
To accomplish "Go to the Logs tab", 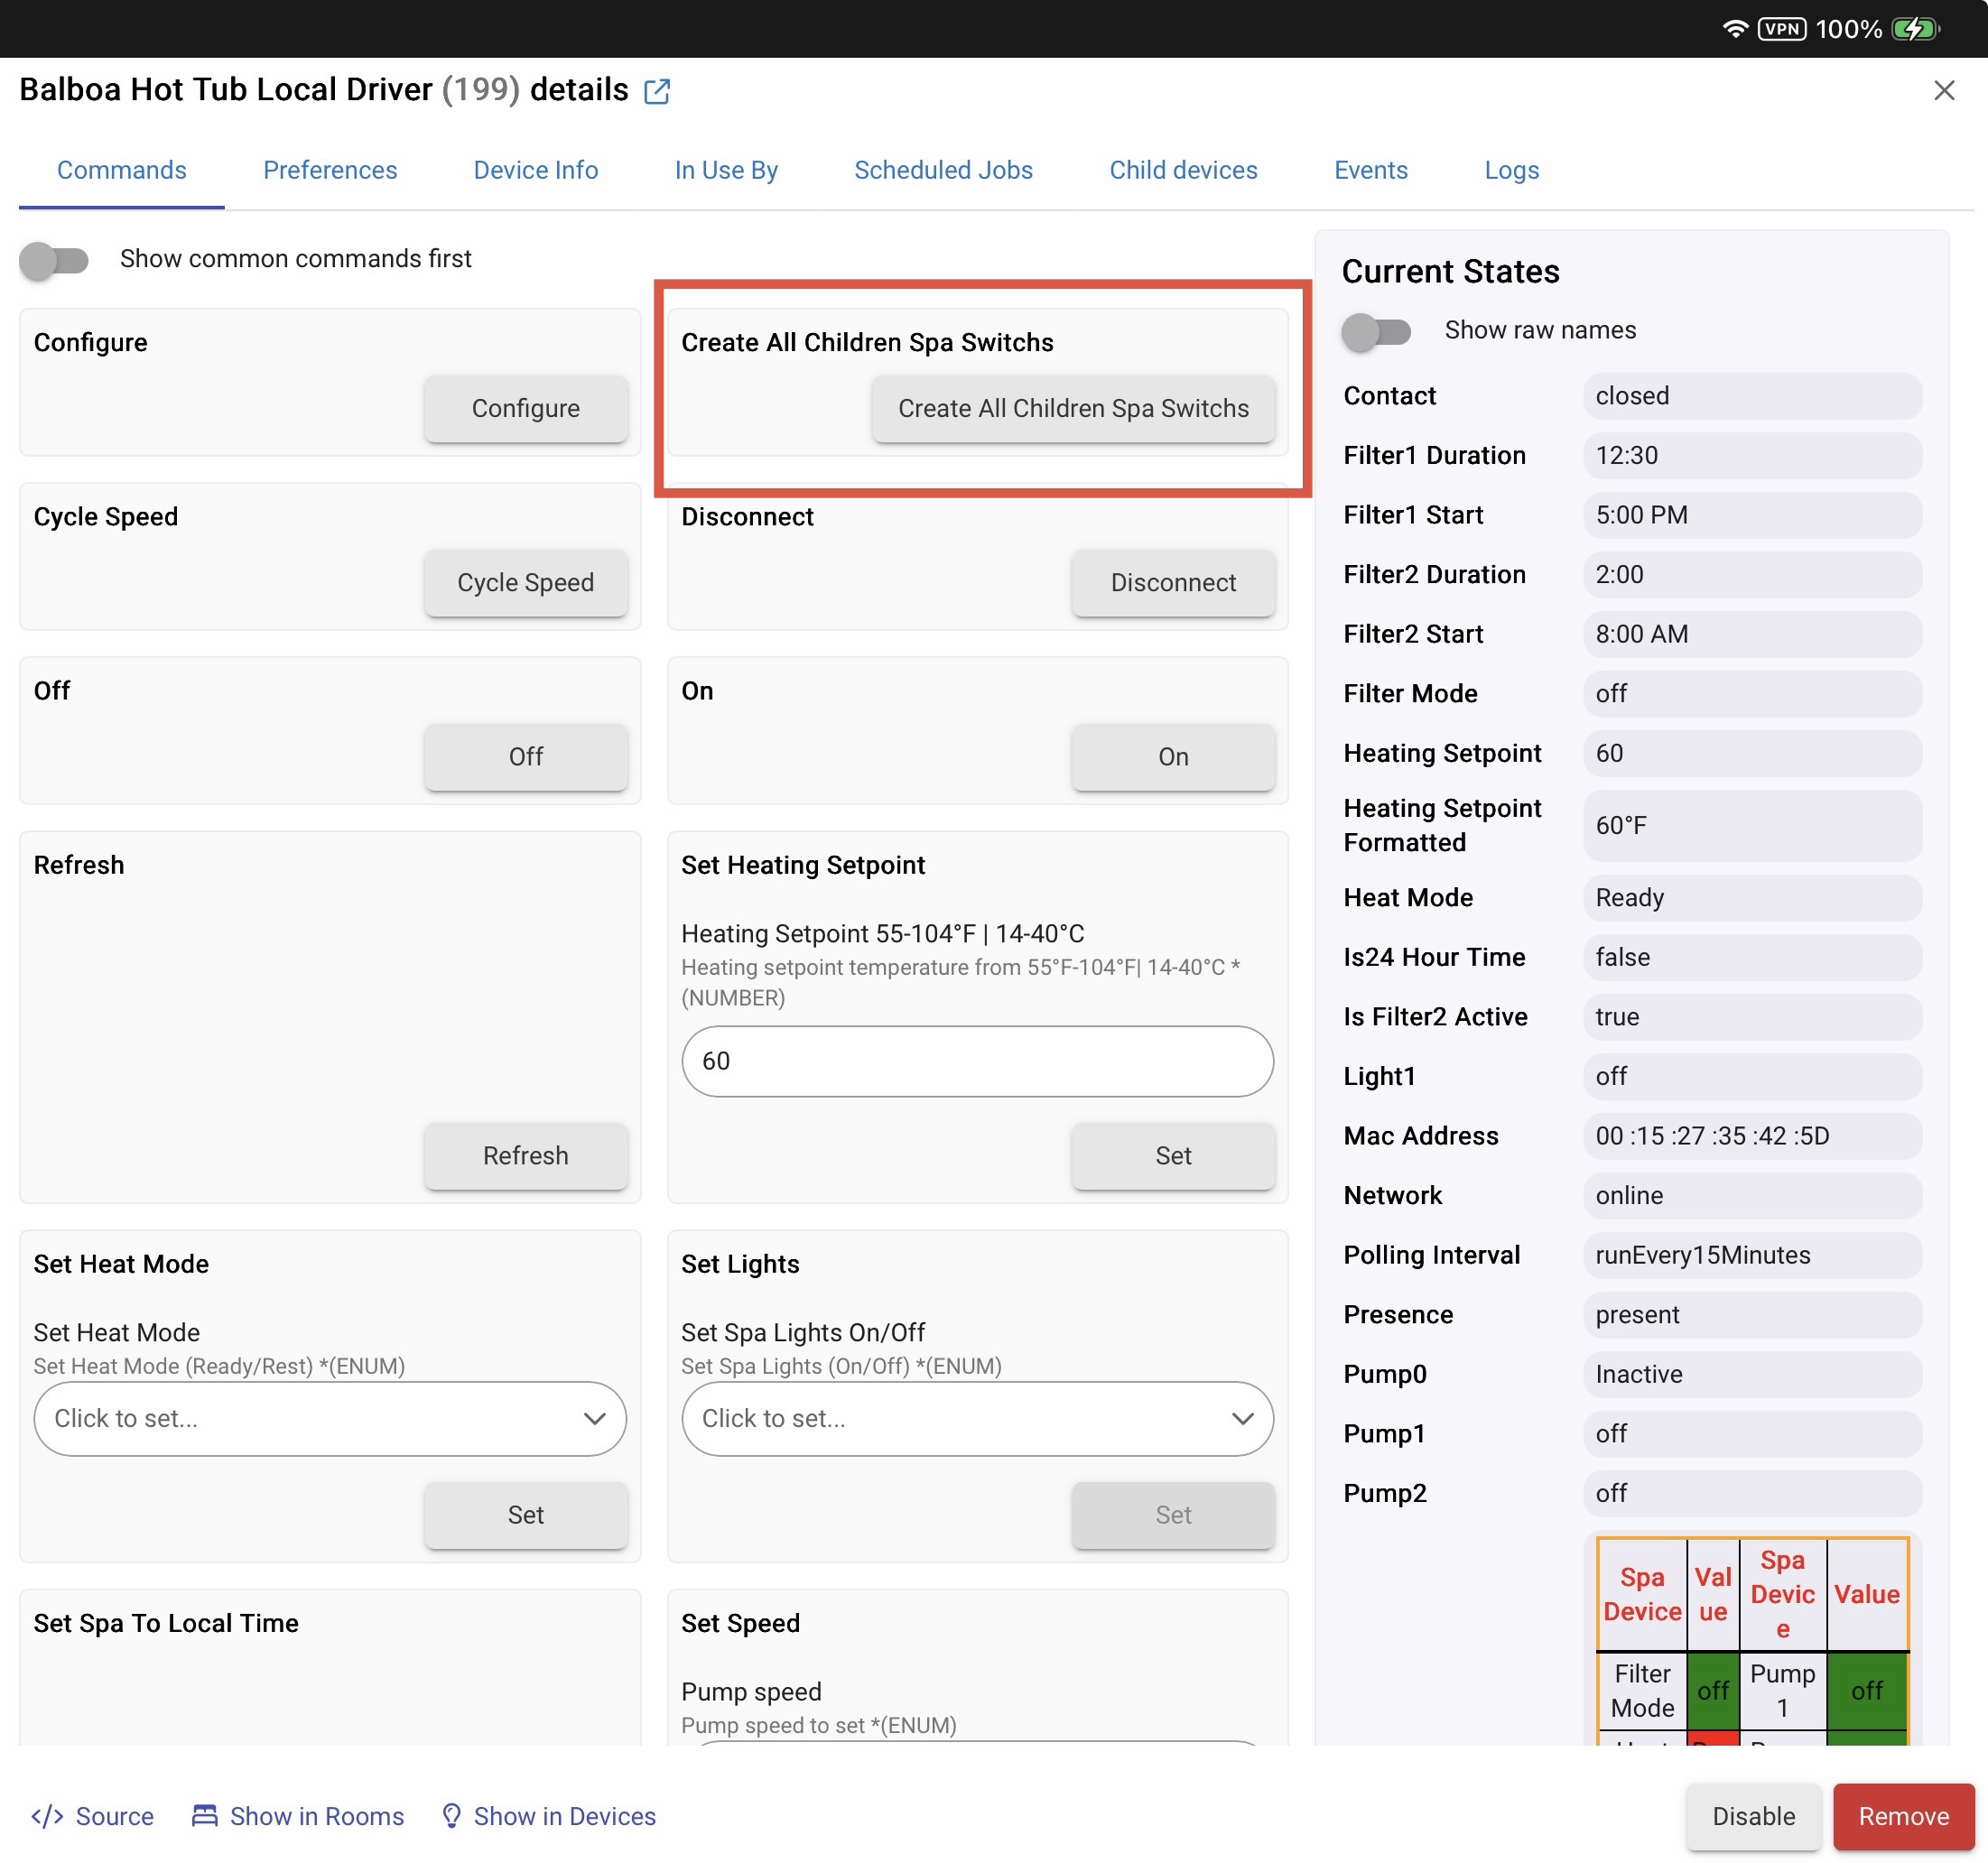I will (x=1510, y=170).
